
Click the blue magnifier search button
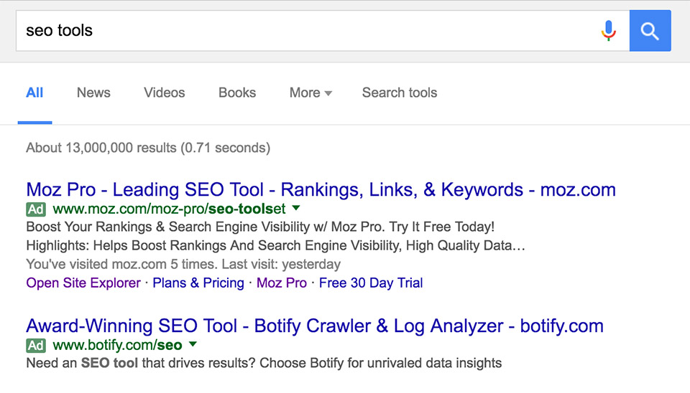[650, 31]
